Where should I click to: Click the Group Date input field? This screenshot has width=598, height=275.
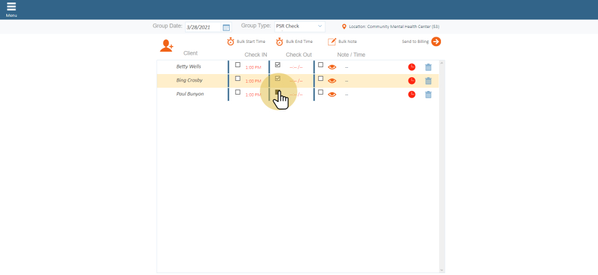(202, 27)
